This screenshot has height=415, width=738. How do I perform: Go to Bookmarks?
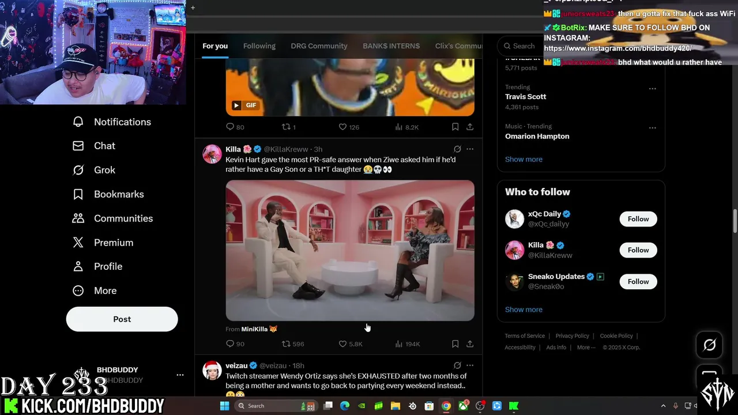coord(108,194)
